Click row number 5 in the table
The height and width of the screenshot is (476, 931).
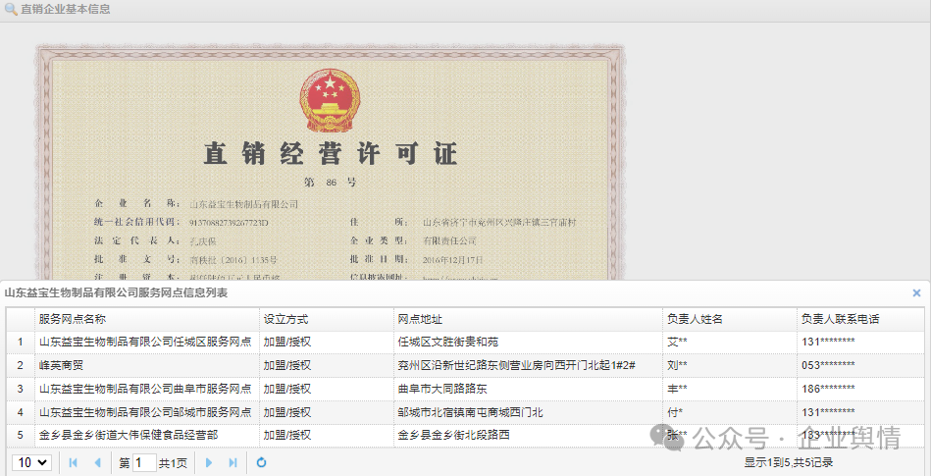pyautogui.click(x=21, y=435)
